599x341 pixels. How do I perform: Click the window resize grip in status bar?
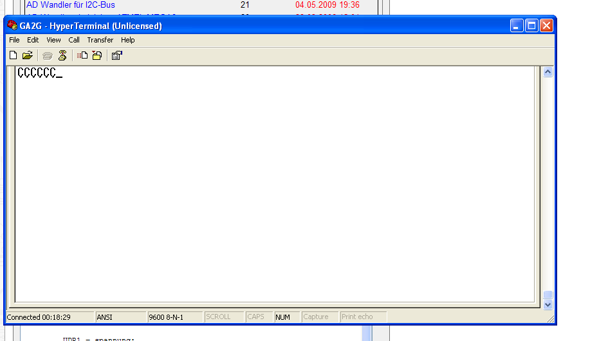[551, 319]
